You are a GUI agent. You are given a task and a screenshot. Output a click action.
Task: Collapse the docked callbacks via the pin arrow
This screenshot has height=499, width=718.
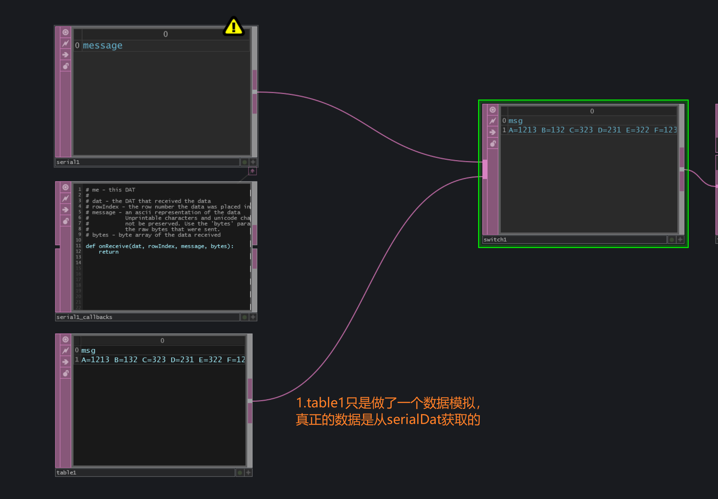pos(252,171)
